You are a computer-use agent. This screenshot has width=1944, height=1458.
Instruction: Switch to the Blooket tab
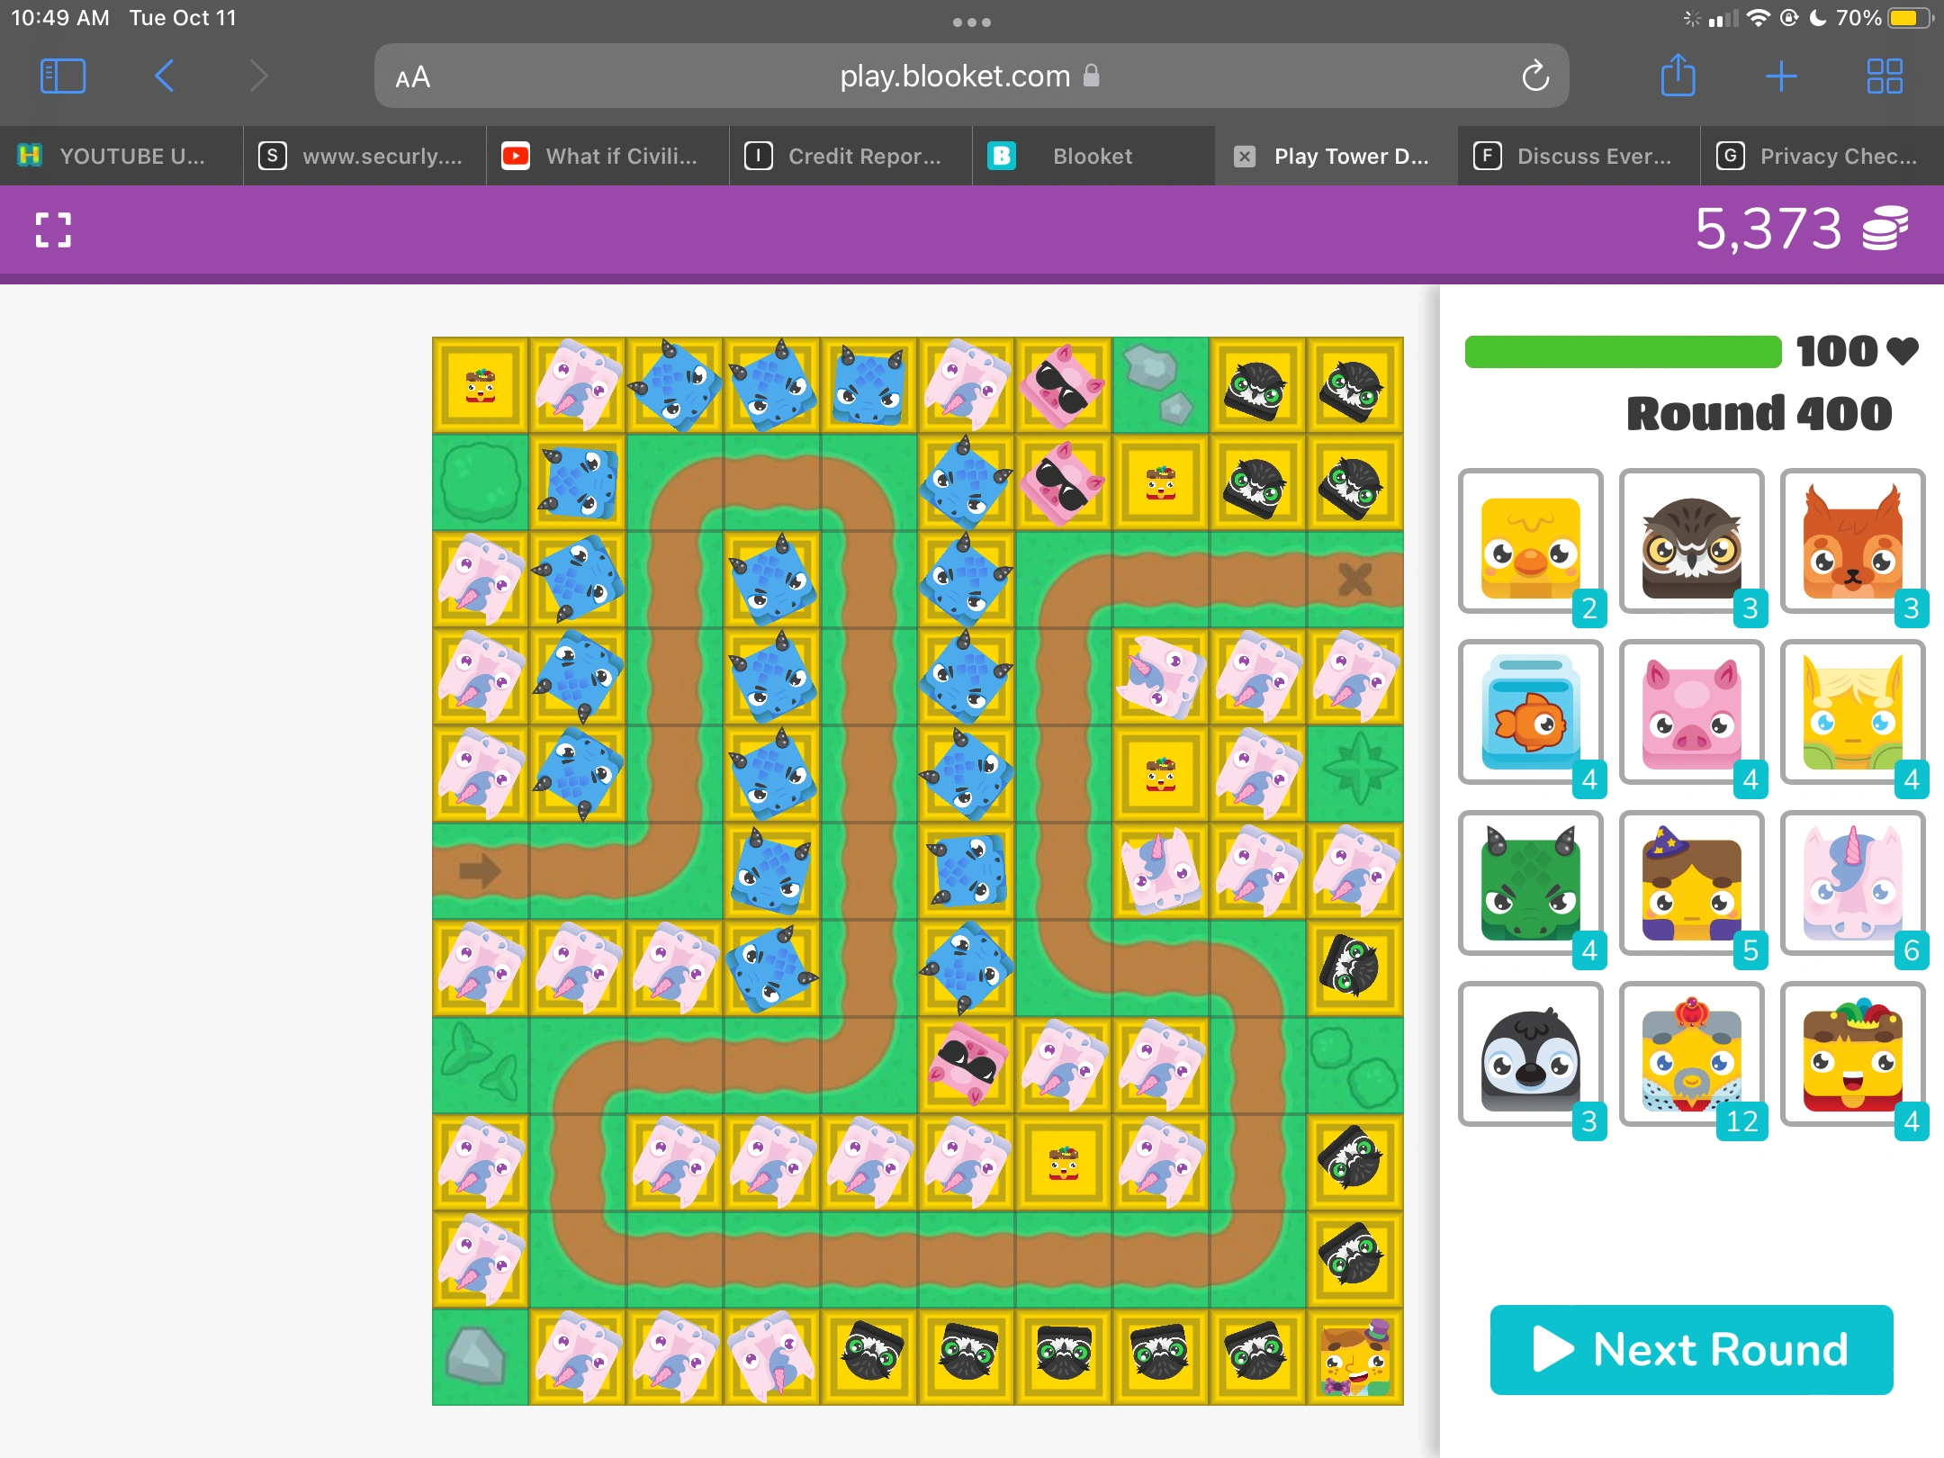(1092, 157)
